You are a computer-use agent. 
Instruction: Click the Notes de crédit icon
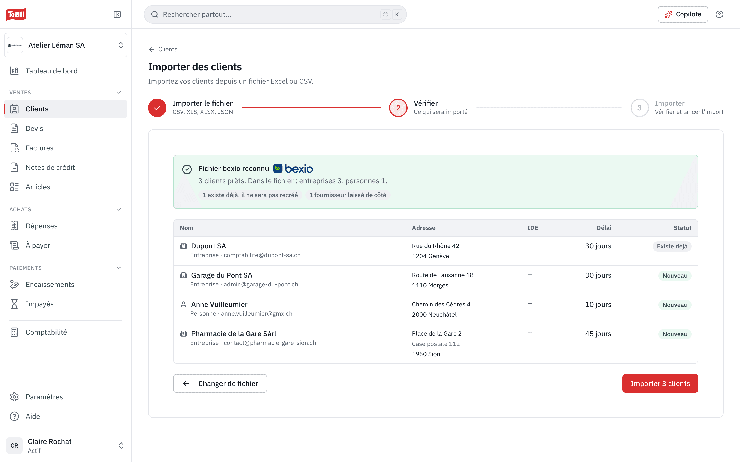coord(14,167)
